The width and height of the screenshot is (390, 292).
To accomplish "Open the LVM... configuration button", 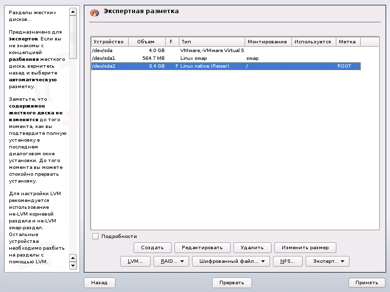I will [135, 261].
